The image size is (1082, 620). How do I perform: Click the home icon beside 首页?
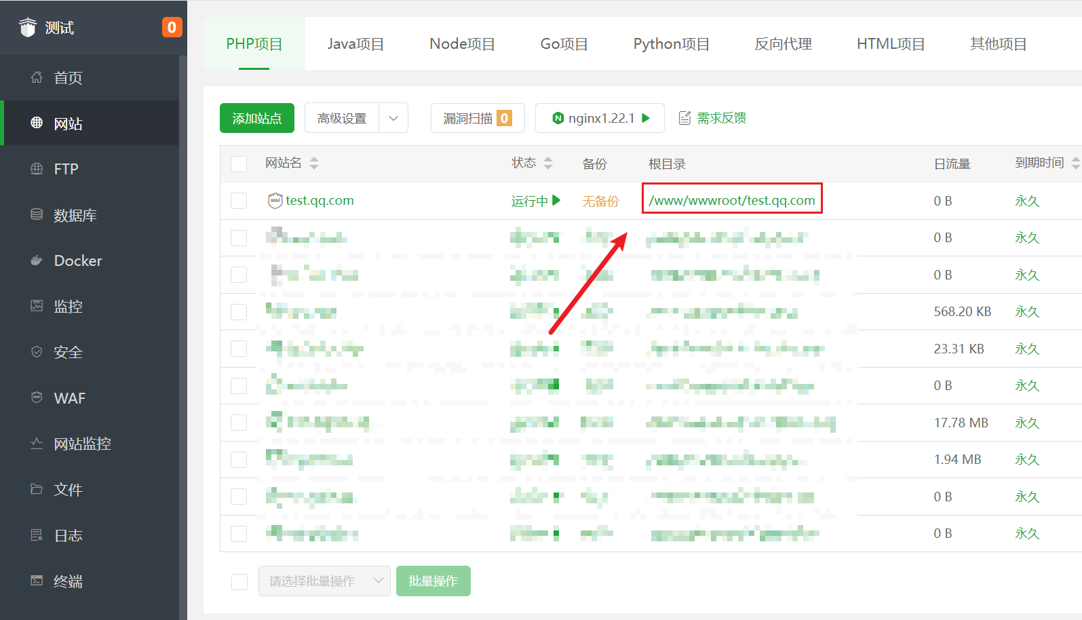(x=37, y=77)
